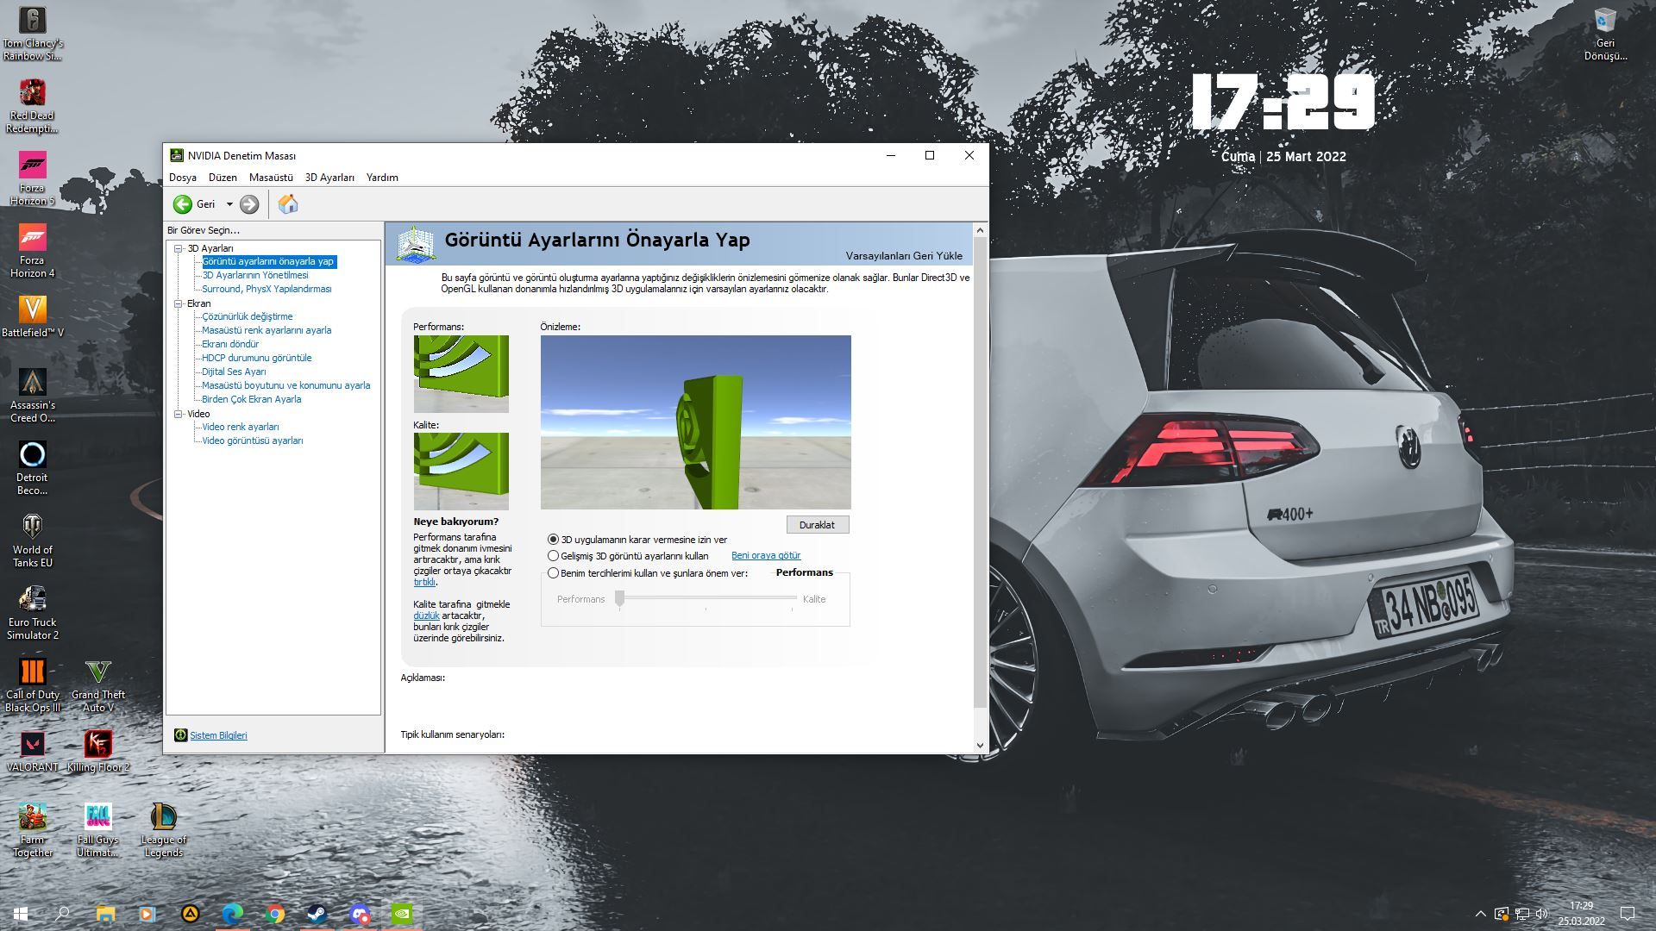The height and width of the screenshot is (931, 1656).
Task: Open the Masaüstü menu
Action: 271,178
